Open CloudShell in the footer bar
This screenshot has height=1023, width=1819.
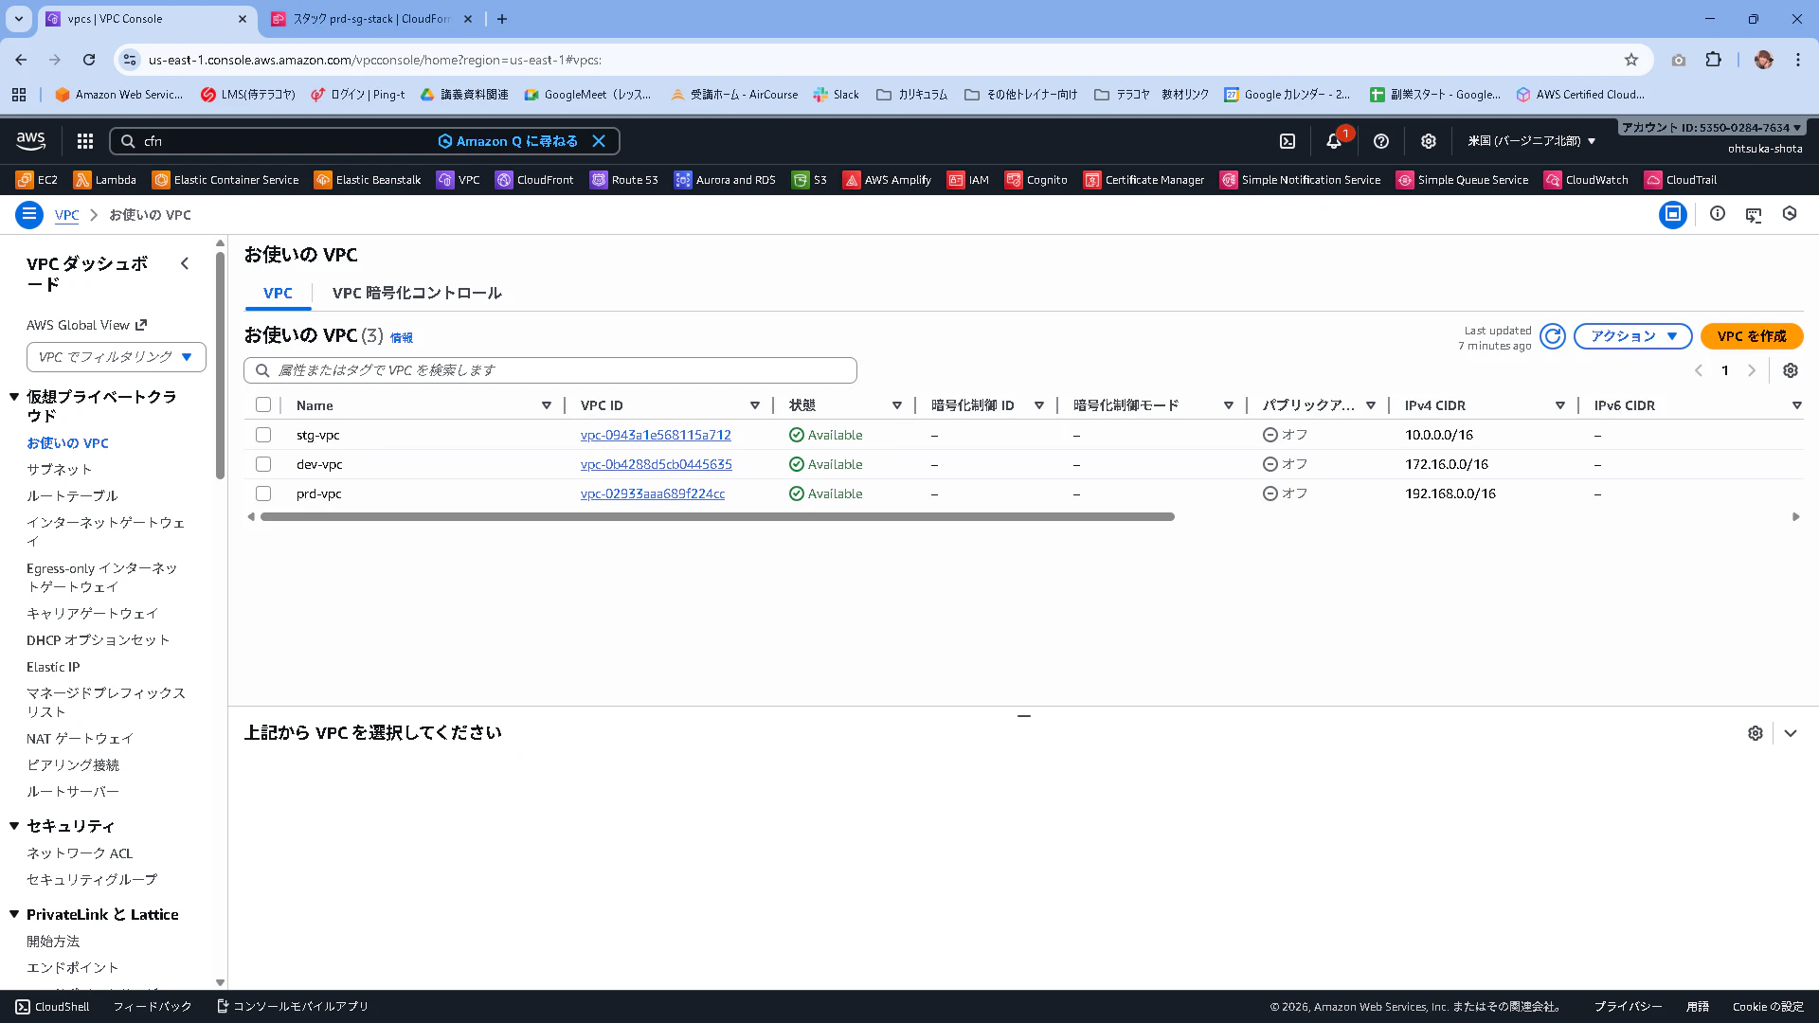coord(52,1007)
